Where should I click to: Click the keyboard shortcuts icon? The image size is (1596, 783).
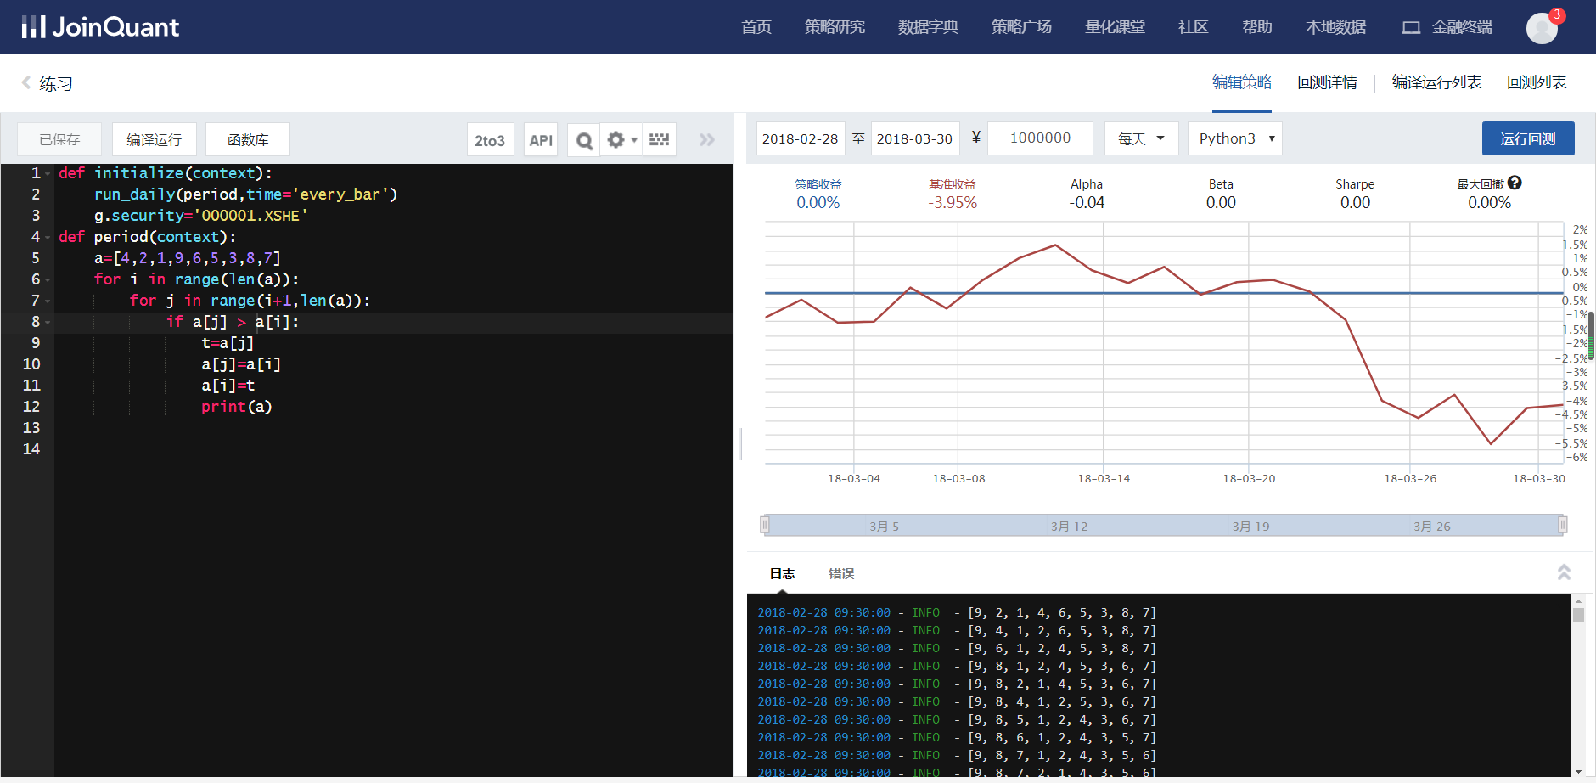[x=659, y=140]
